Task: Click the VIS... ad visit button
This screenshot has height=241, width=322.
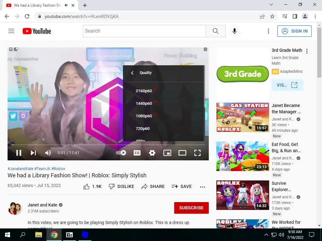Action: coord(287,85)
